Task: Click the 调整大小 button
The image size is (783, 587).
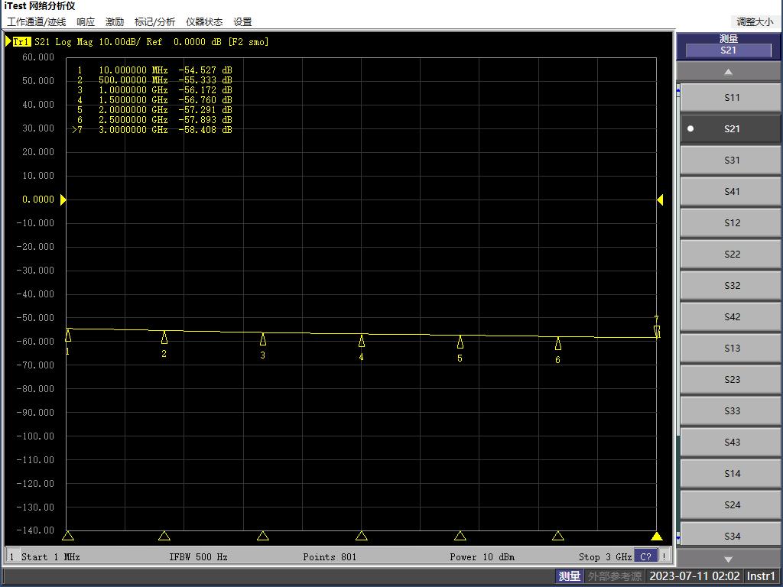Action: coord(754,22)
